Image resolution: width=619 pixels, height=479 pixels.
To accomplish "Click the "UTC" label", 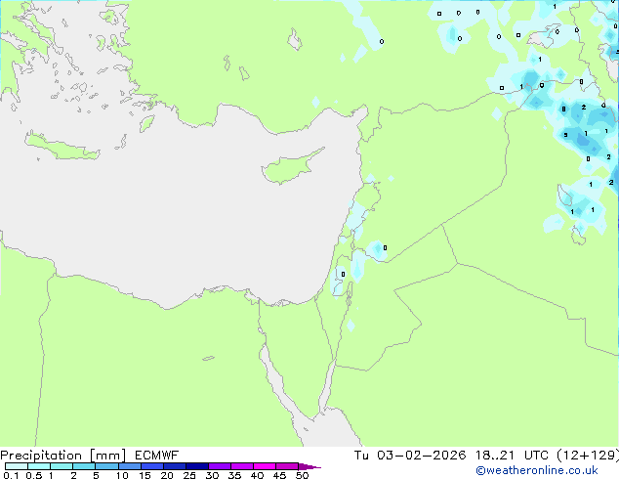I will (x=536, y=456).
